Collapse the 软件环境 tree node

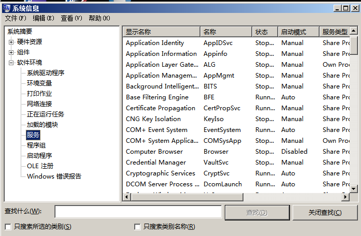point(11,63)
